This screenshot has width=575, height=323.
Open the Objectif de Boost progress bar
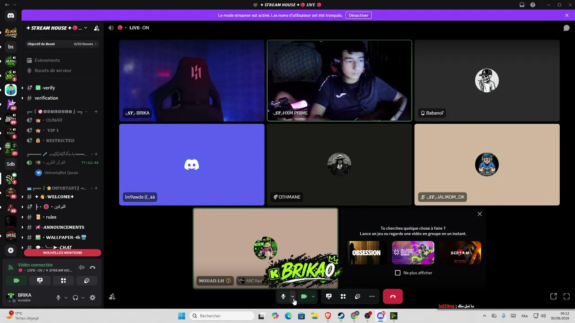62,44
